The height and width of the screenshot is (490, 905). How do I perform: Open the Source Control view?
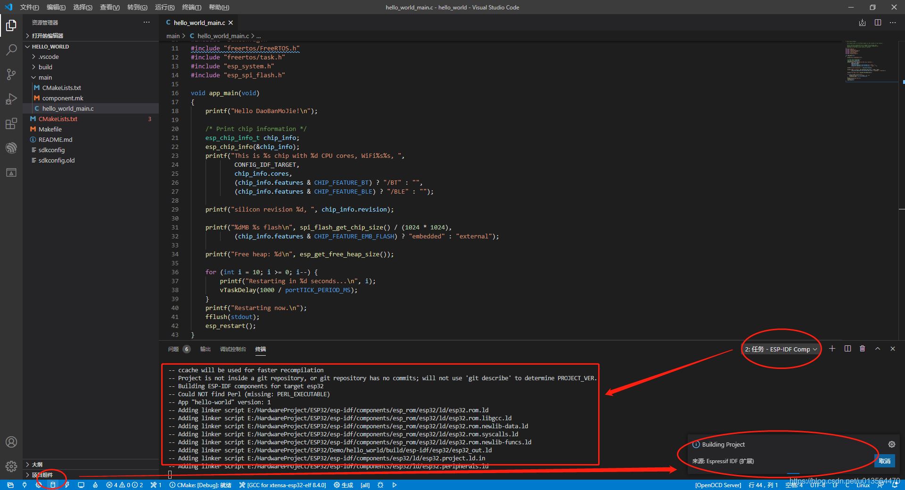(x=11, y=74)
